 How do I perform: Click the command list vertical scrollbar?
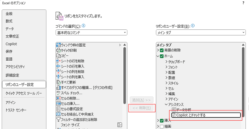pos(125,76)
